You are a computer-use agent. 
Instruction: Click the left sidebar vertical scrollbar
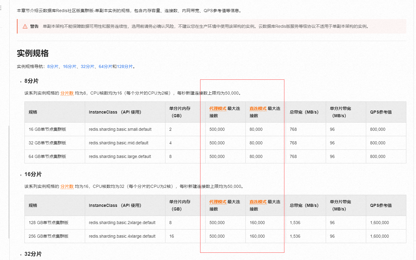(x=9, y=182)
